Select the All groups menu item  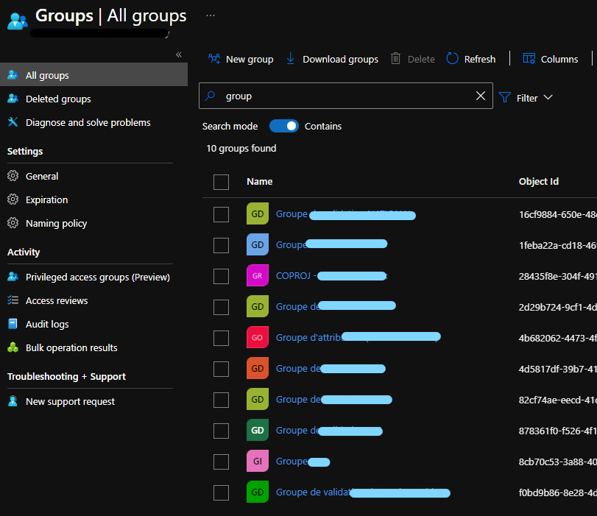[93, 75]
